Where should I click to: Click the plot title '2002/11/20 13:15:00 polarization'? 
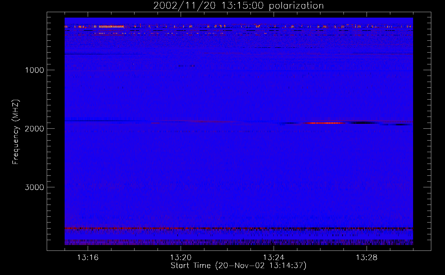click(238, 5)
